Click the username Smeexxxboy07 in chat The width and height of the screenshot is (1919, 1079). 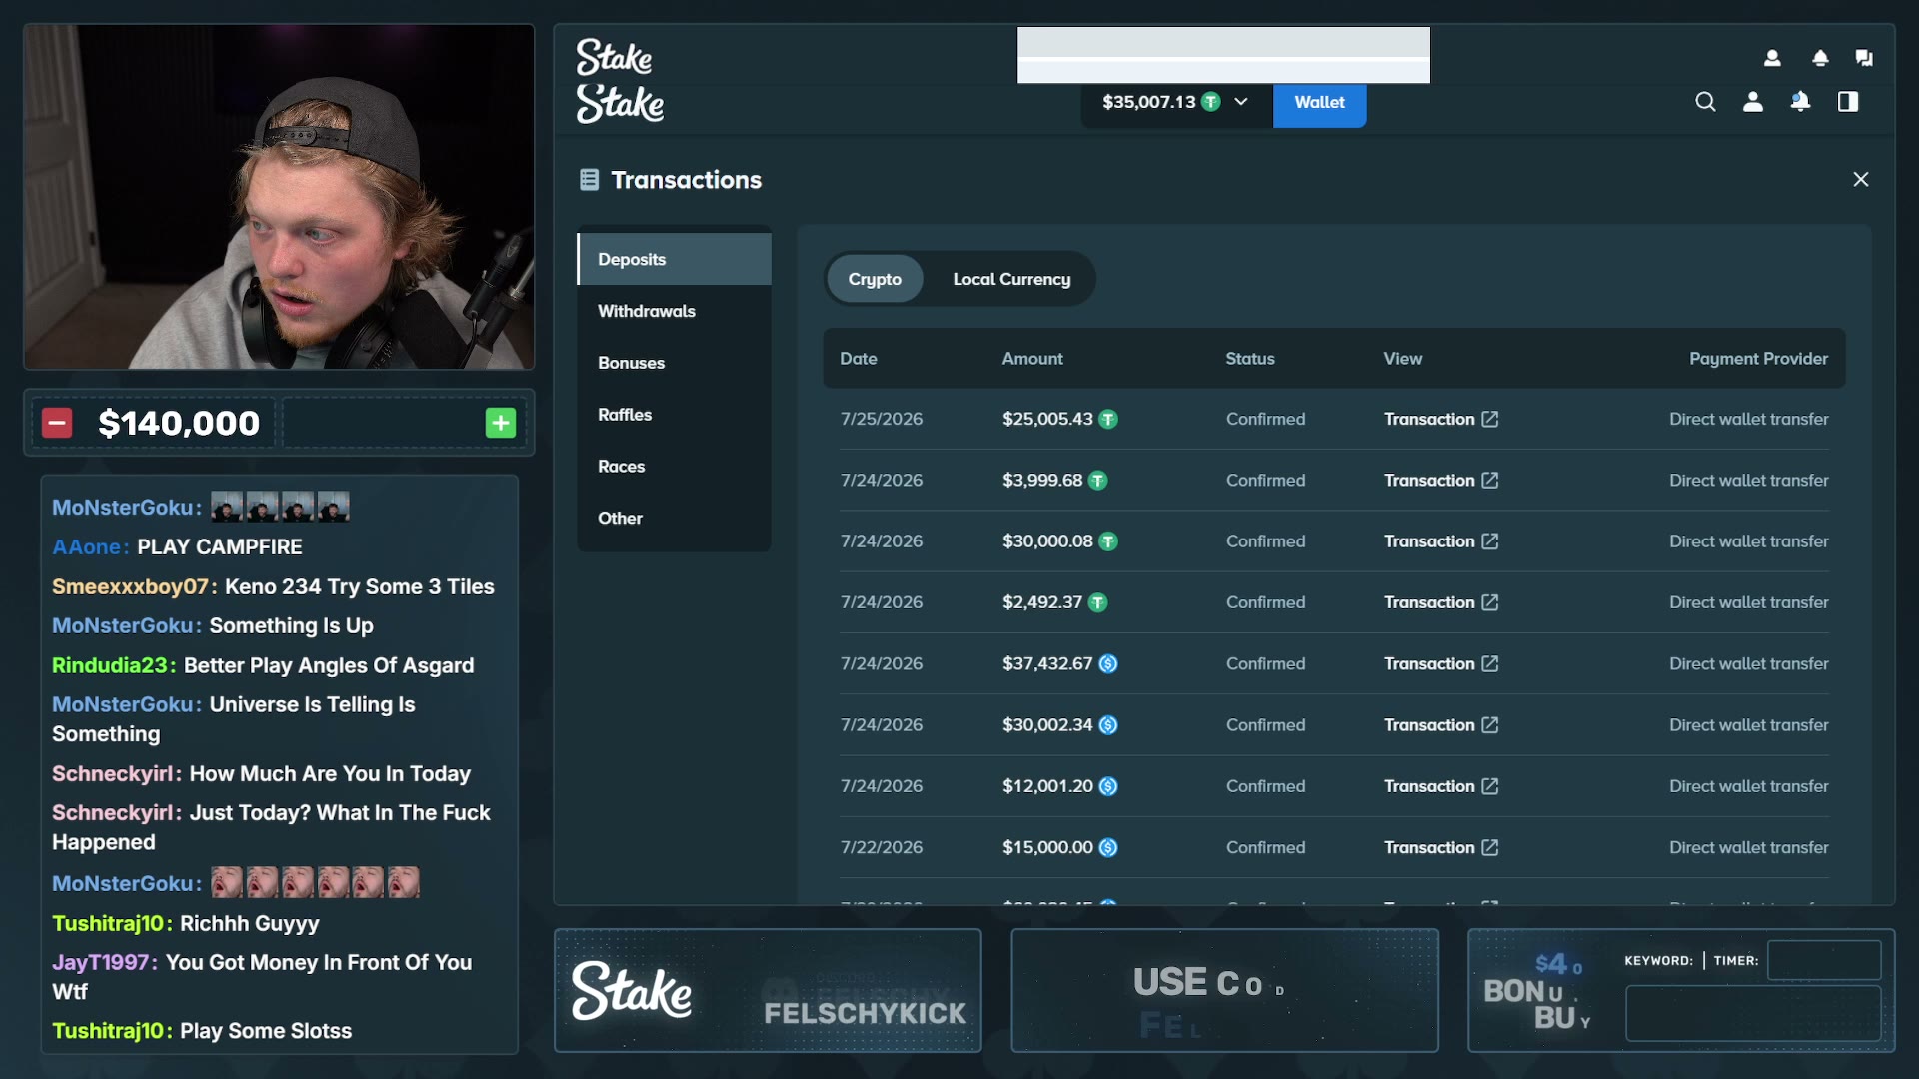tap(131, 587)
